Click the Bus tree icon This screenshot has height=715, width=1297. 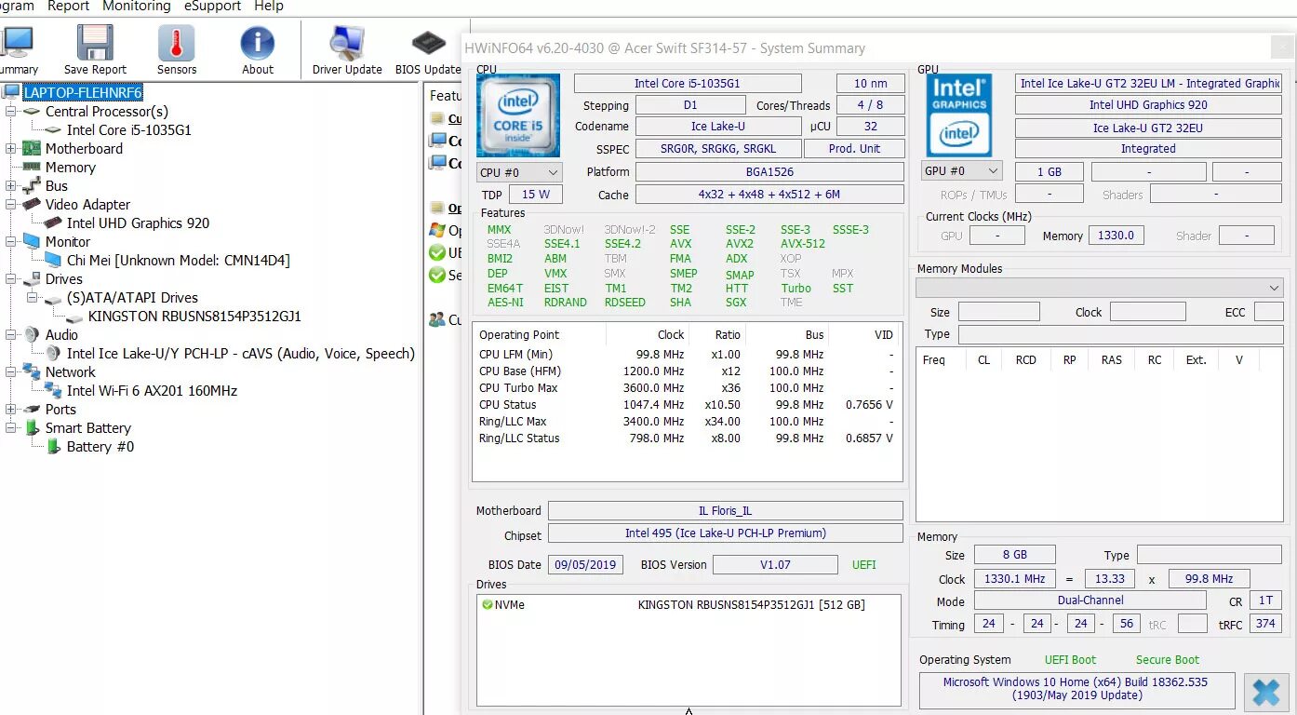coord(32,186)
